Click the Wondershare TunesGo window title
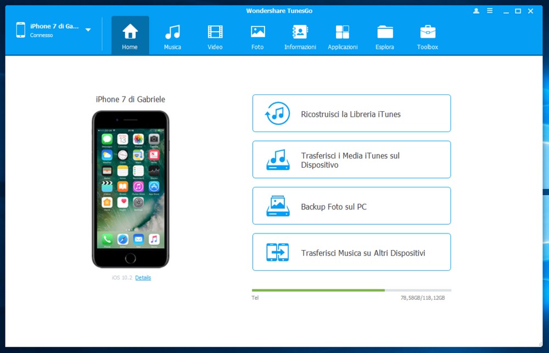The height and width of the screenshot is (353, 549). click(x=279, y=11)
